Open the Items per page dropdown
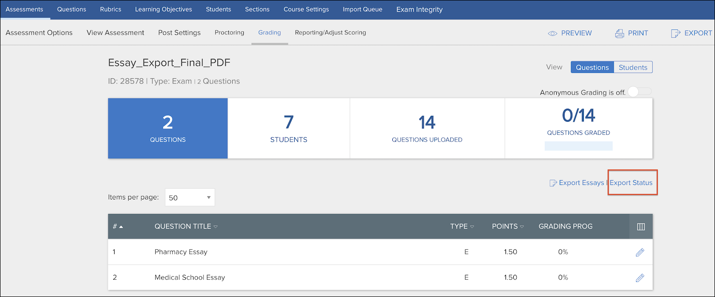The height and width of the screenshot is (297, 715). point(190,198)
